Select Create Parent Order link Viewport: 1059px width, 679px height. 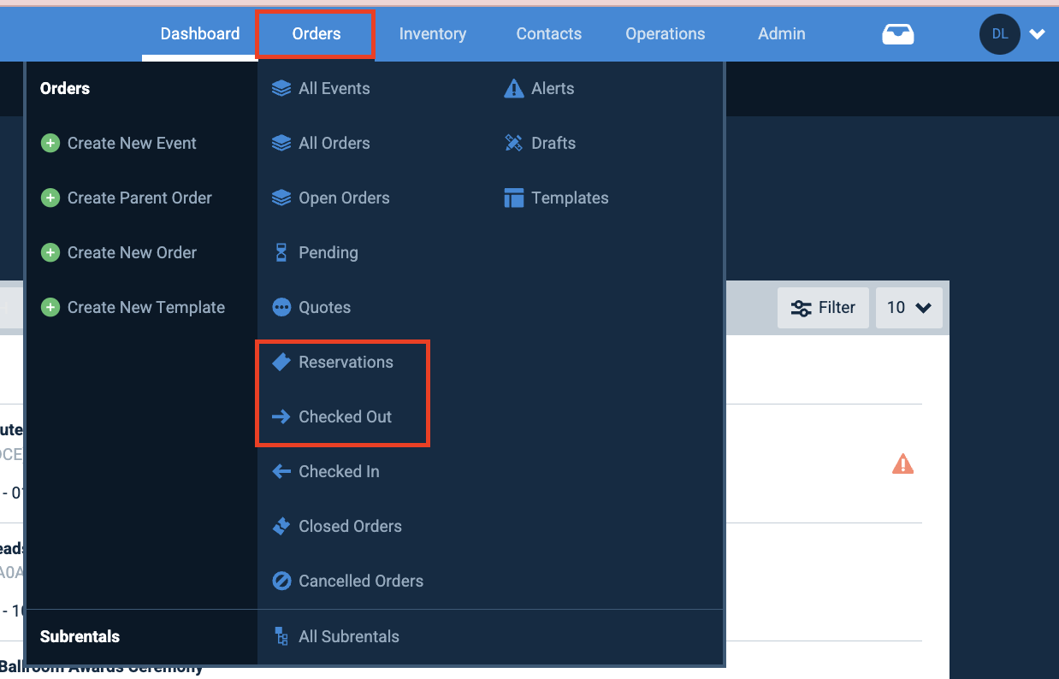[x=139, y=198]
